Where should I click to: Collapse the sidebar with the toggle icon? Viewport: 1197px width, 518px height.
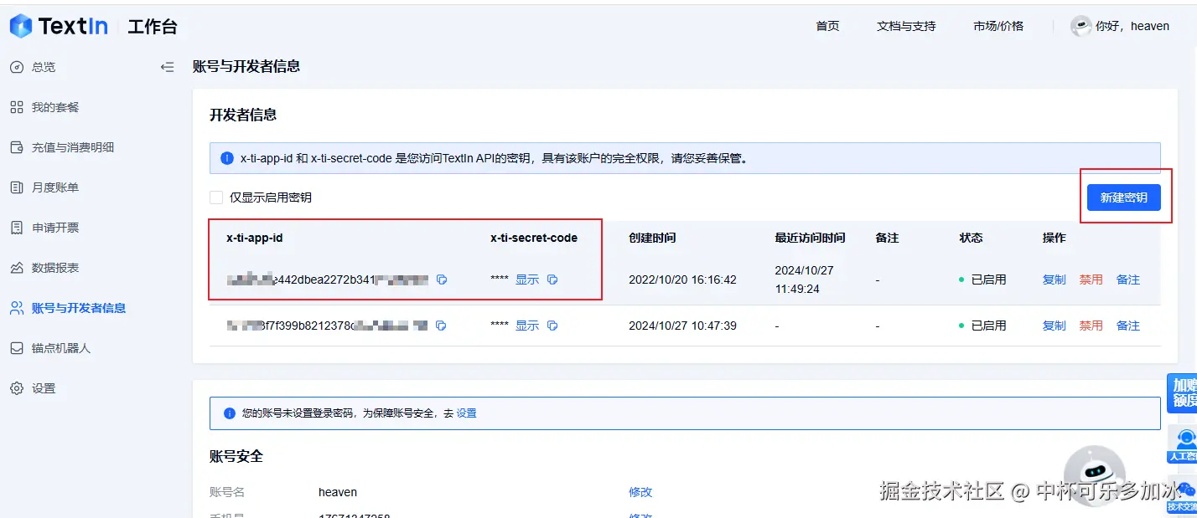[167, 67]
